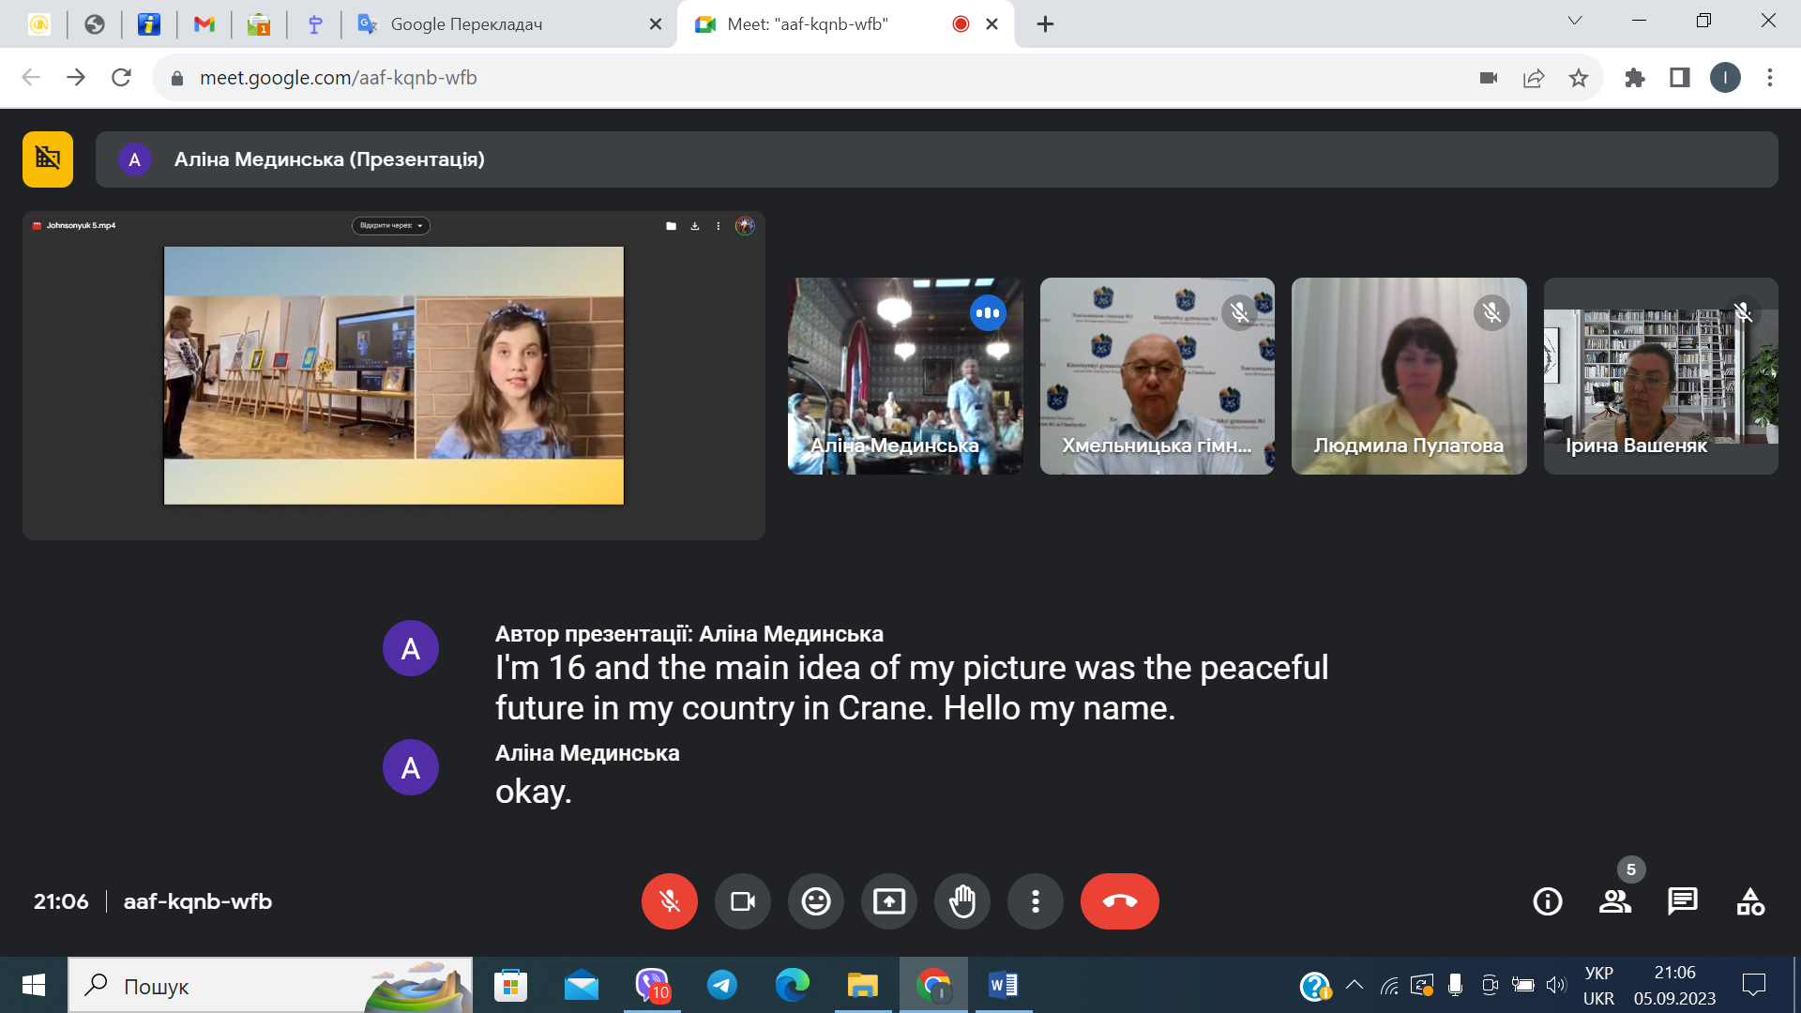Open the Activities shapes icon

[x=1749, y=901]
